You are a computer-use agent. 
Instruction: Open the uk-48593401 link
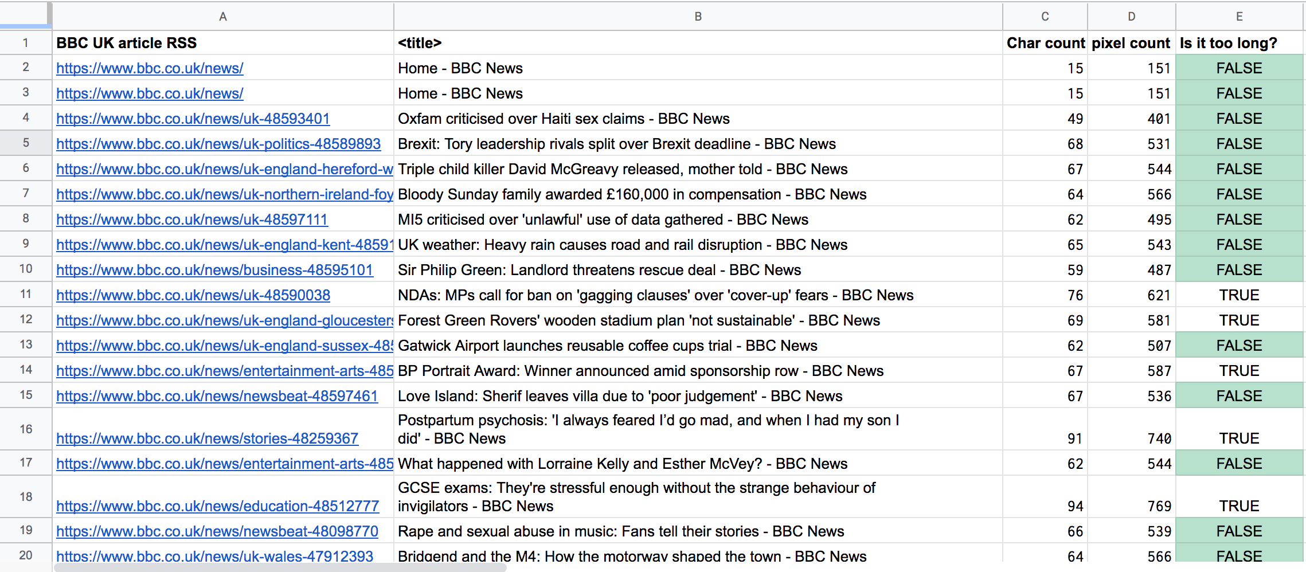[193, 119]
